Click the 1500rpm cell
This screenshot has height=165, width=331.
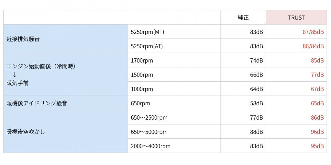point(174,75)
